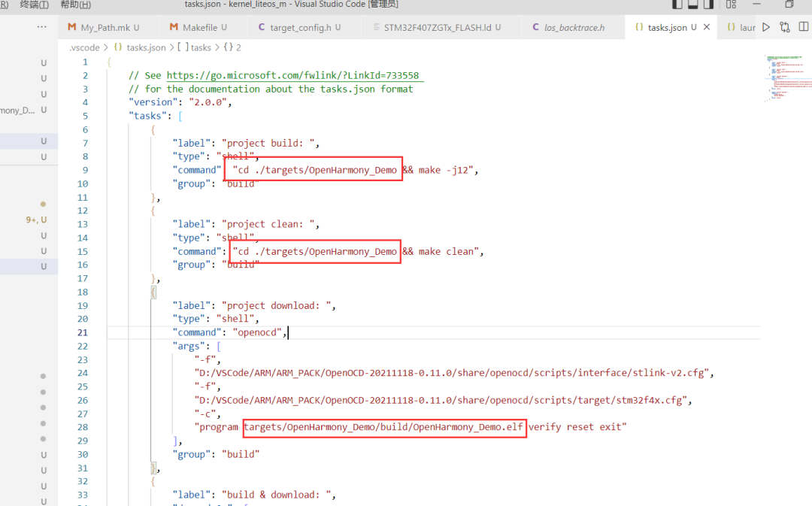The height and width of the screenshot is (506, 812).
Task: Split the editor to the right
Action: 804,27
